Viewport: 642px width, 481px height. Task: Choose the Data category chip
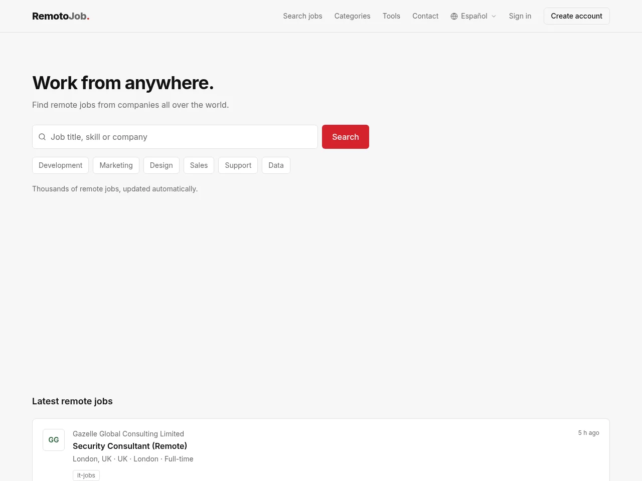pos(276,165)
